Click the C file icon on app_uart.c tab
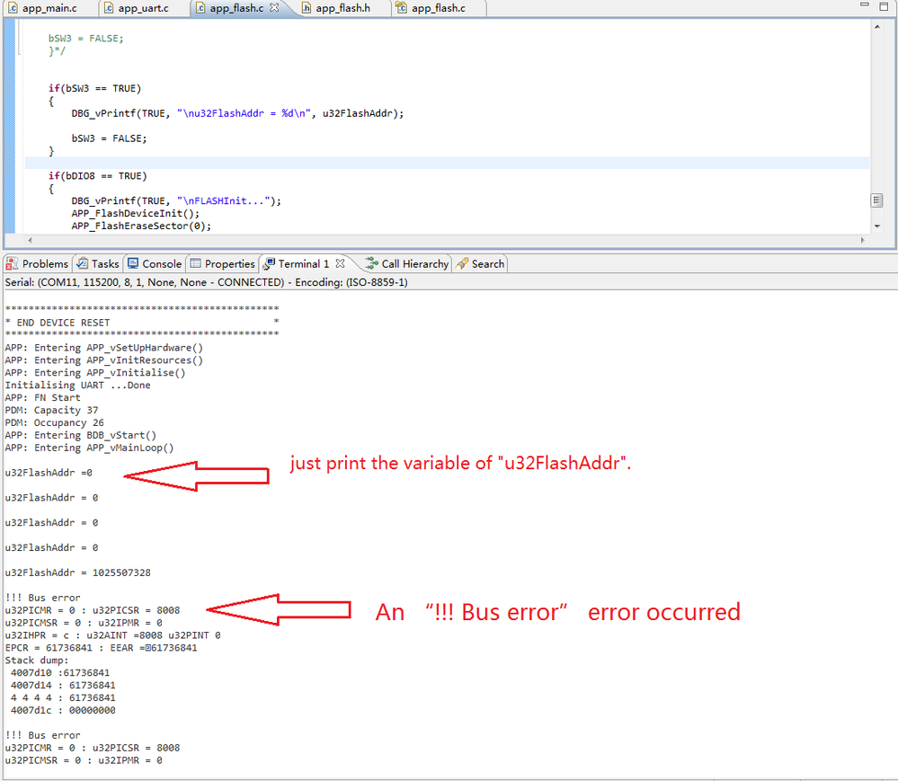This screenshot has width=898, height=781. pyautogui.click(x=108, y=8)
